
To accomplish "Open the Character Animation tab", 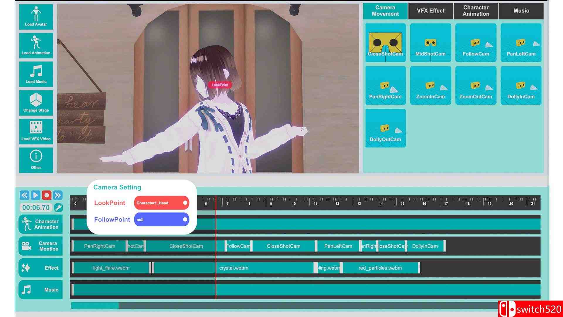I will click(476, 11).
